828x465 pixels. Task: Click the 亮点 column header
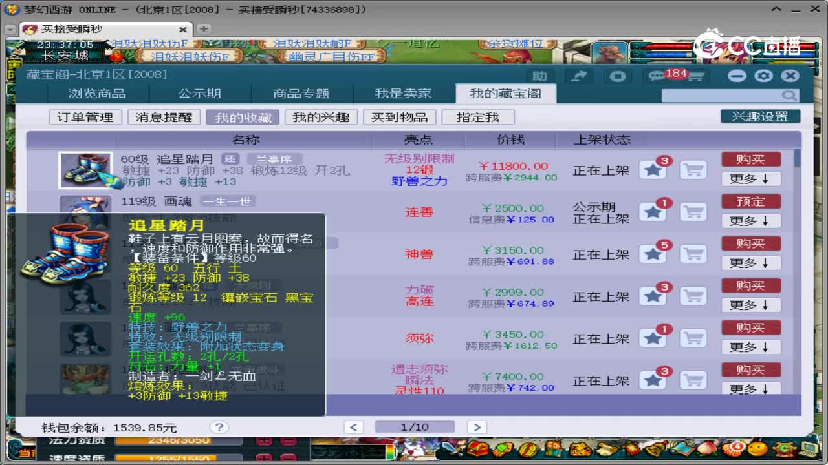pos(419,139)
